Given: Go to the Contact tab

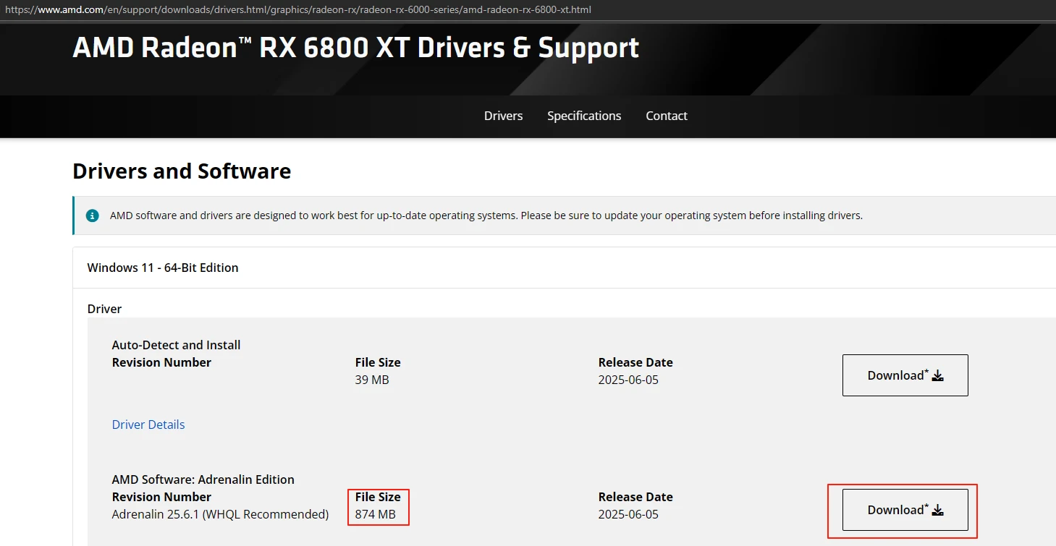Looking at the screenshot, I should pyautogui.click(x=667, y=116).
